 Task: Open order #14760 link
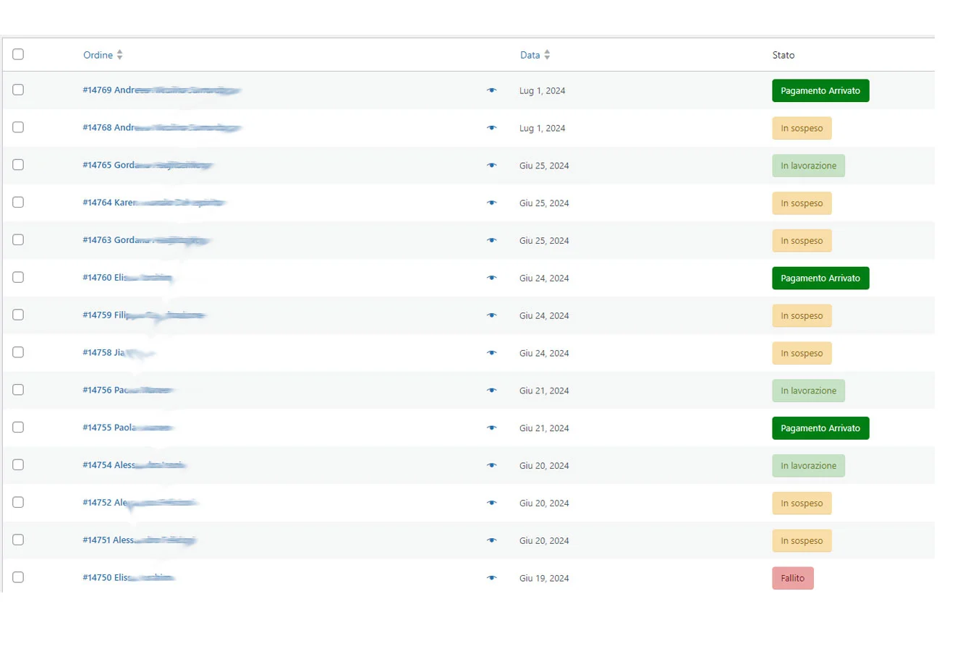[127, 278]
